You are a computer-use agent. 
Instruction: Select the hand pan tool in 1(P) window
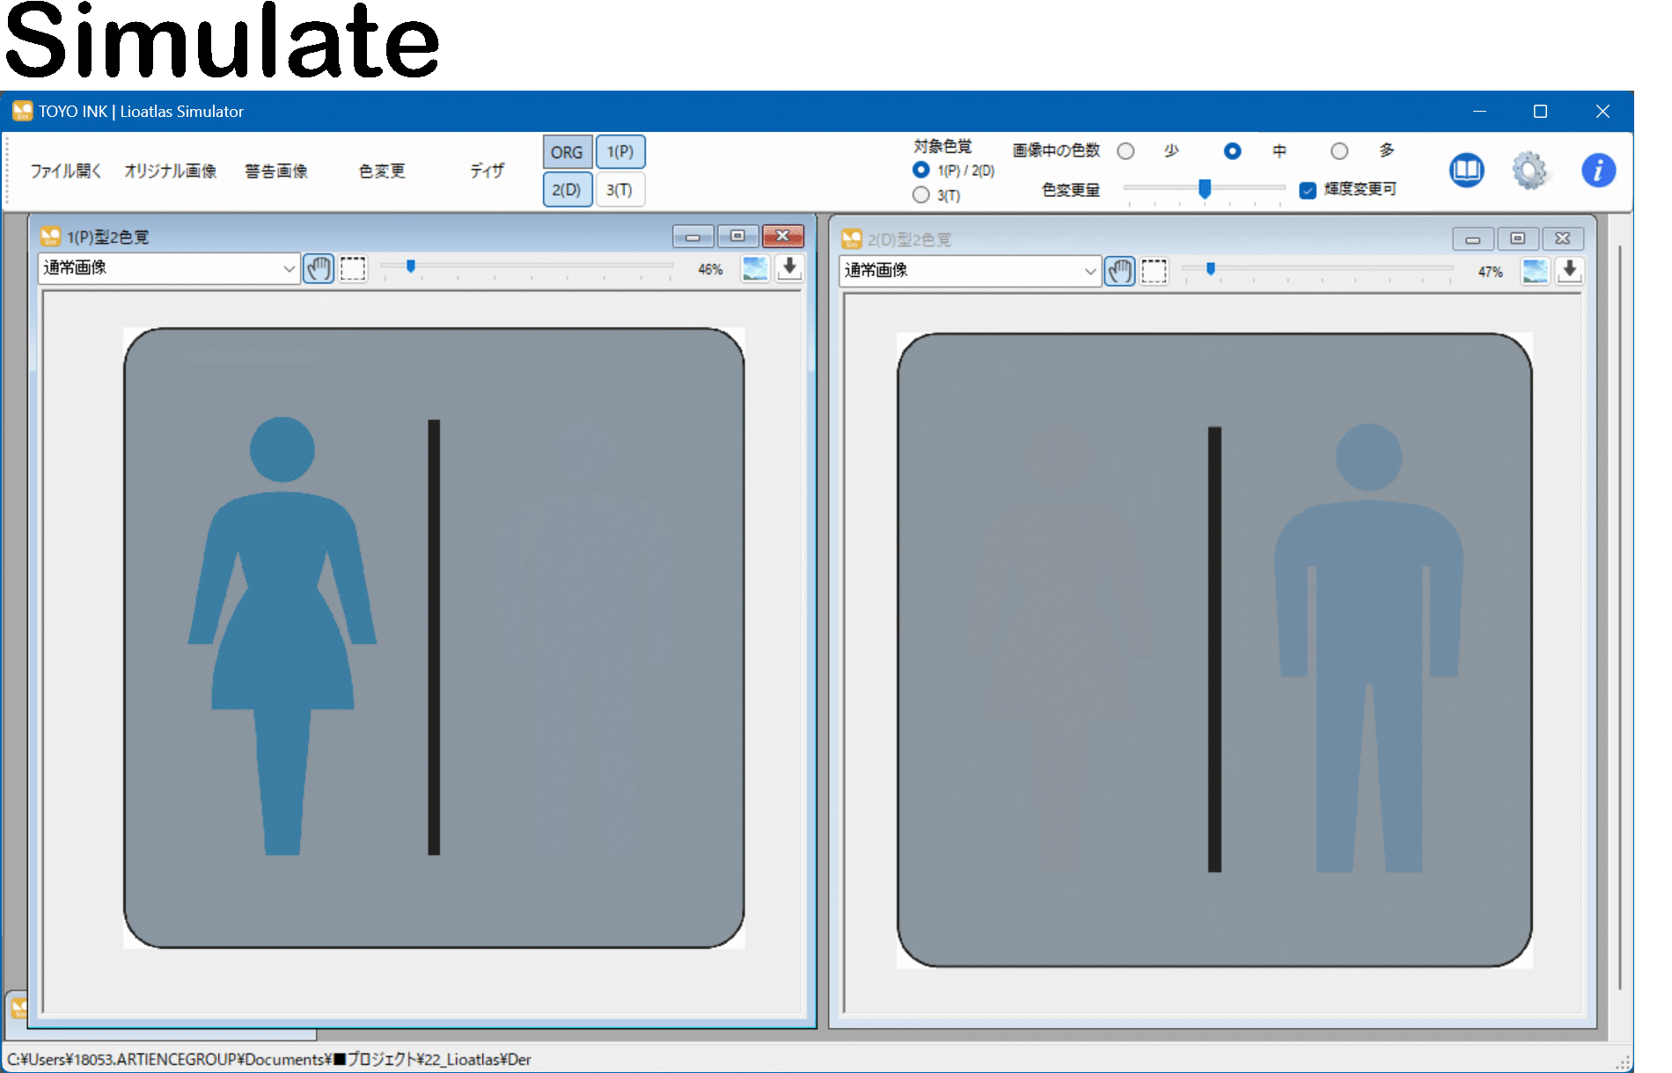(319, 268)
